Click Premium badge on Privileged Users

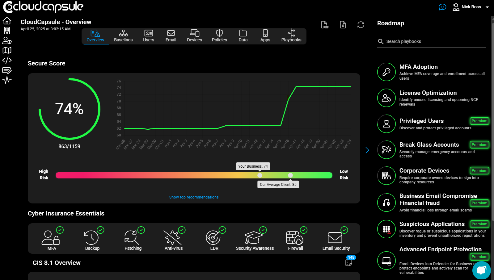click(479, 121)
